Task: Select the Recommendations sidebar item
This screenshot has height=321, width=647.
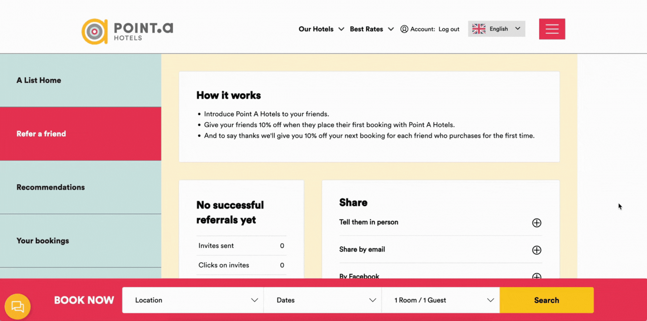Action: pyautogui.click(x=51, y=187)
